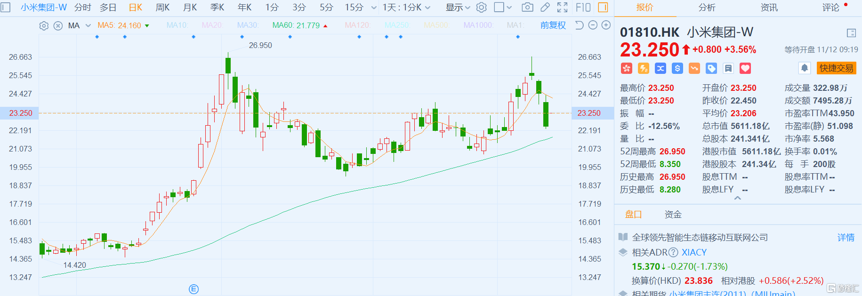
Task: Open the MA indicator type dropdown
Action: [88, 26]
